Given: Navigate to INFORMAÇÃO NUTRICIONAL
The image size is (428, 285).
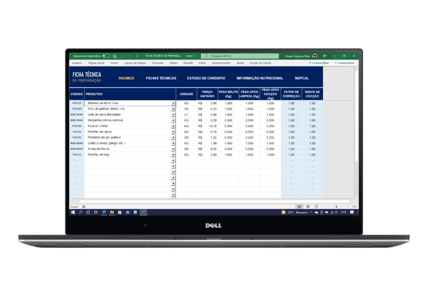Looking at the screenshot, I should point(260,78).
